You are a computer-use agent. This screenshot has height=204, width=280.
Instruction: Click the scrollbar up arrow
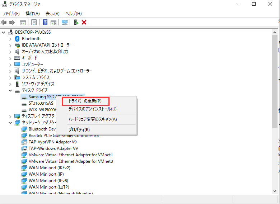point(275,32)
